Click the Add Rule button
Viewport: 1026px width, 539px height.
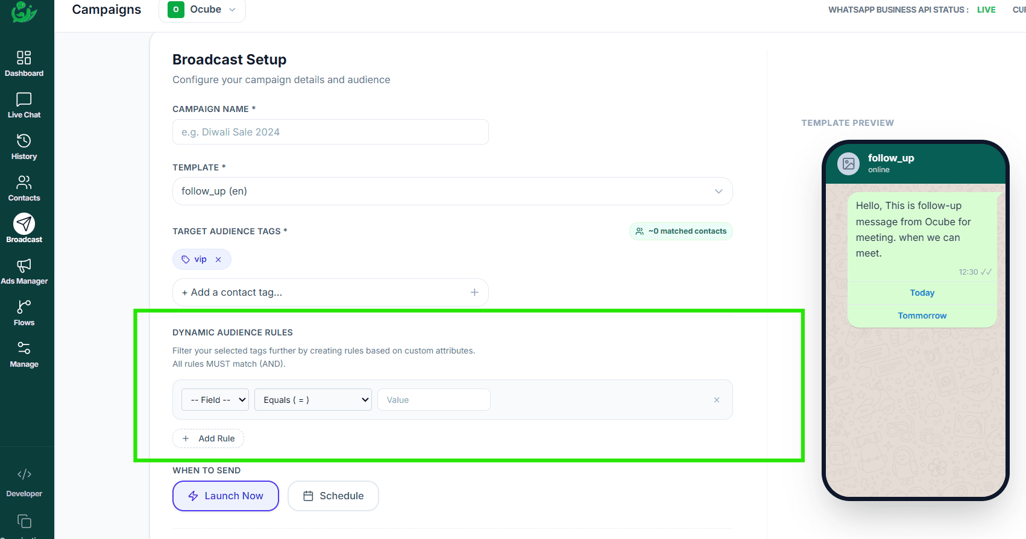[209, 438]
